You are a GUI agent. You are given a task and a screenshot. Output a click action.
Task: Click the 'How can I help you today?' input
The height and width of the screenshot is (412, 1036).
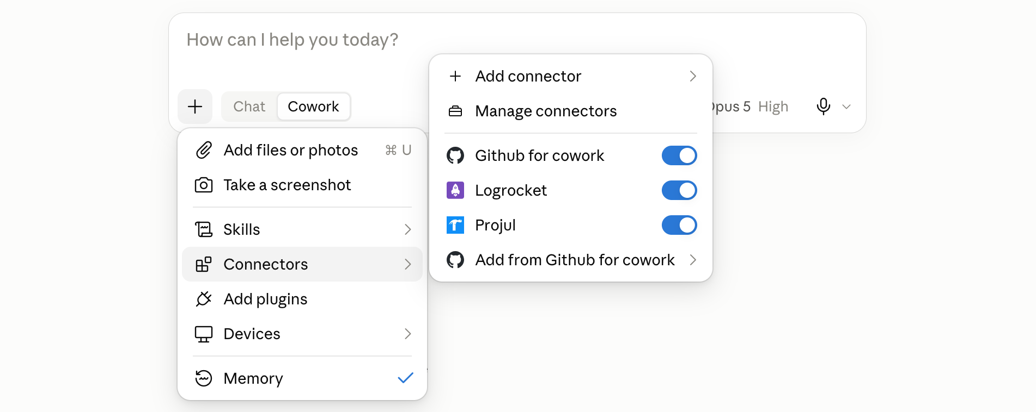tap(292, 40)
